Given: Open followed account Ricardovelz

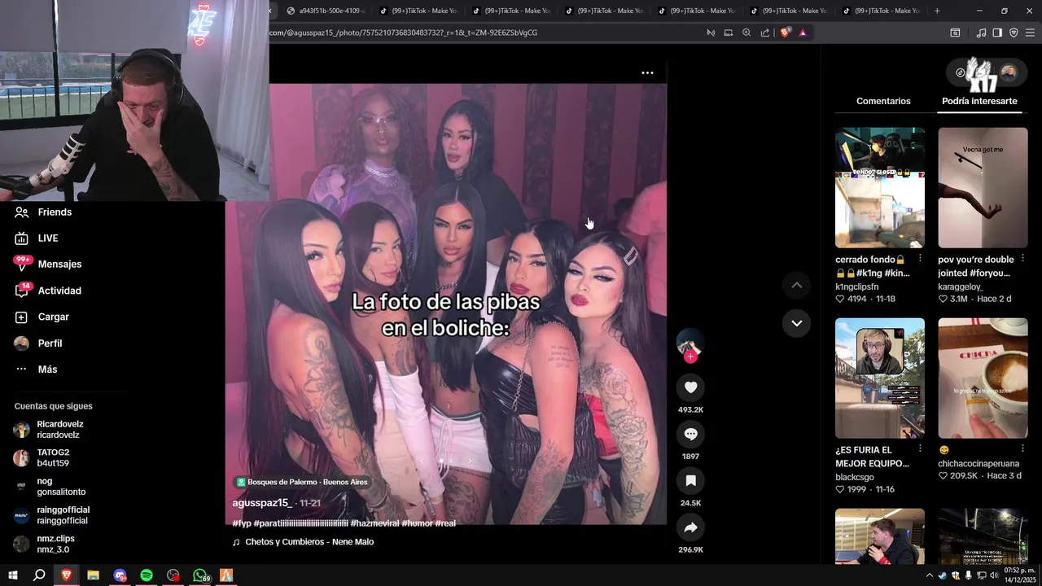Looking at the screenshot, I should pyautogui.click(x=49, y=429).
